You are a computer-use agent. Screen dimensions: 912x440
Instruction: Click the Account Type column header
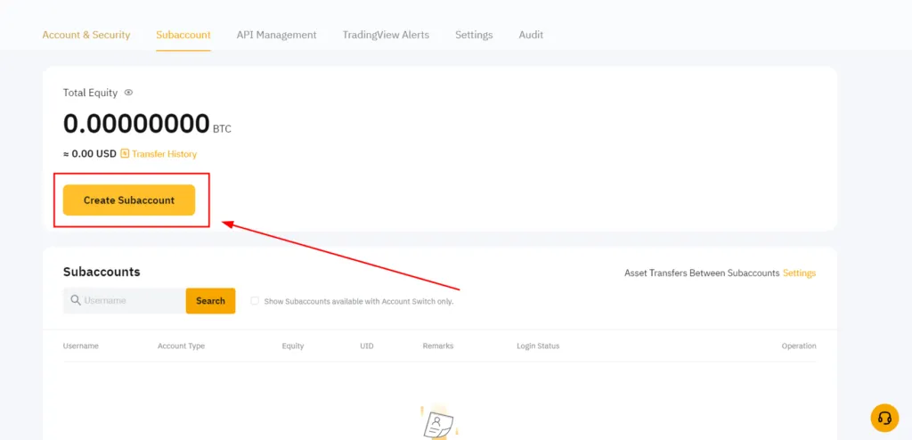click(181, 346)
